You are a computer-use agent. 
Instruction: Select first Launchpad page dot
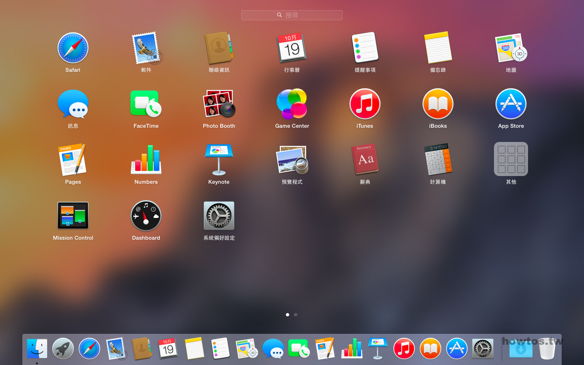pos(288,315)
